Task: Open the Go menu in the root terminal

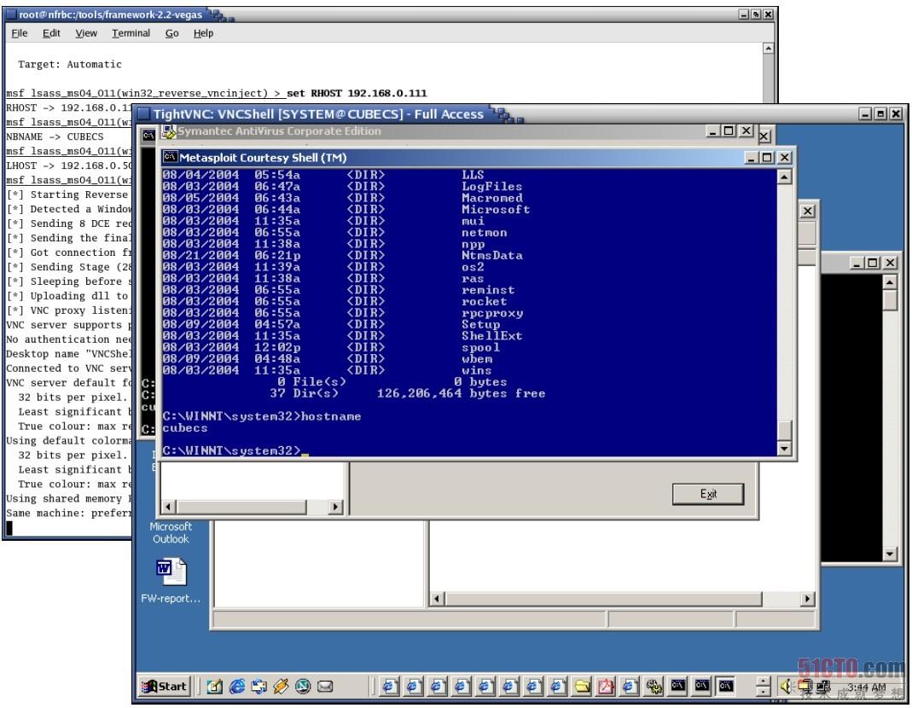Action: 171,33
